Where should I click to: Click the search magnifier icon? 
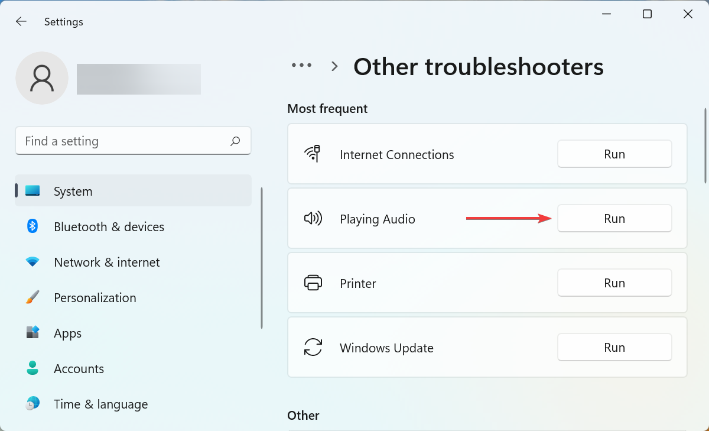click(x=235, y=141)
